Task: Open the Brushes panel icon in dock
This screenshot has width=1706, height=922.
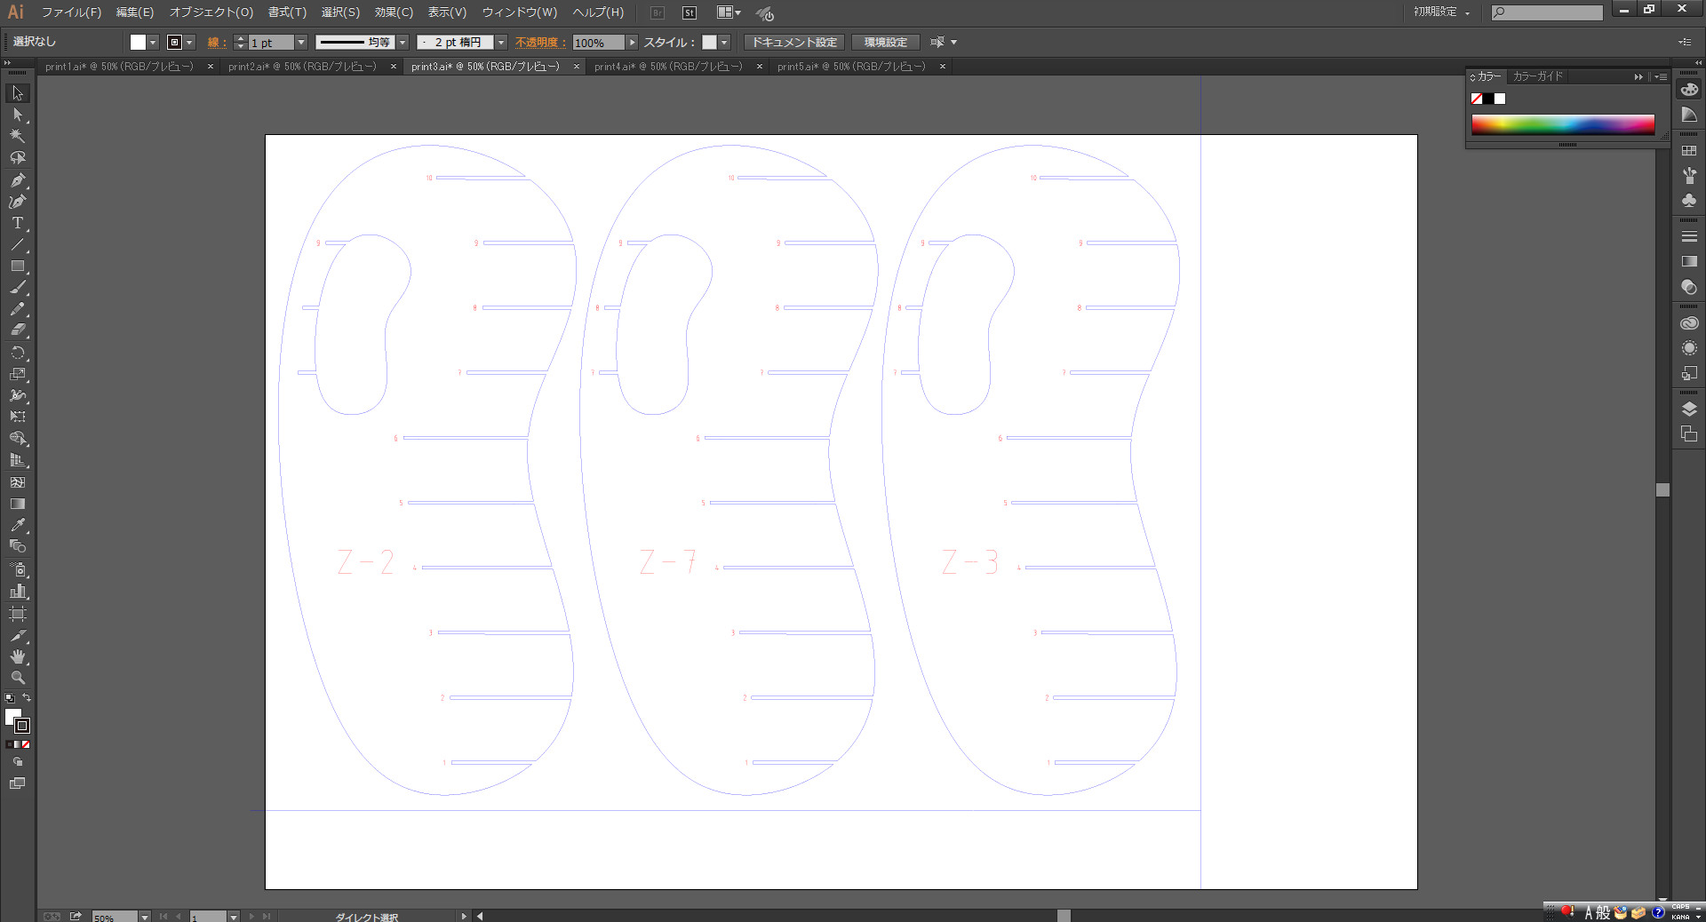Action: 1689,176
